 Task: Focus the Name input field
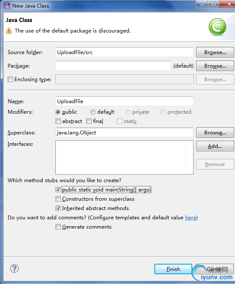pyautogui.click(x=124, y=101)
